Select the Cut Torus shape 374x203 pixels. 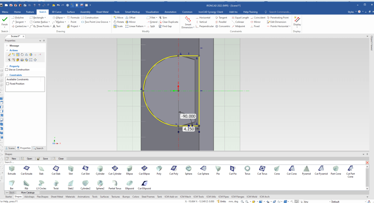click(x=261, y=169)
